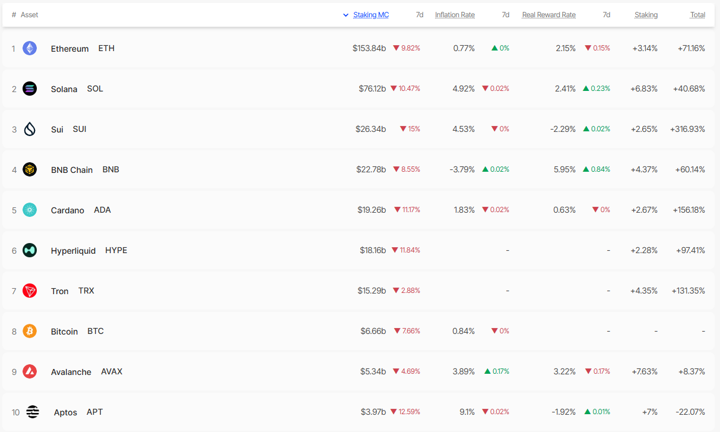720x432 pixels.
Task: Open the Avalanche asset name link
Action: (x=71, y=372)
